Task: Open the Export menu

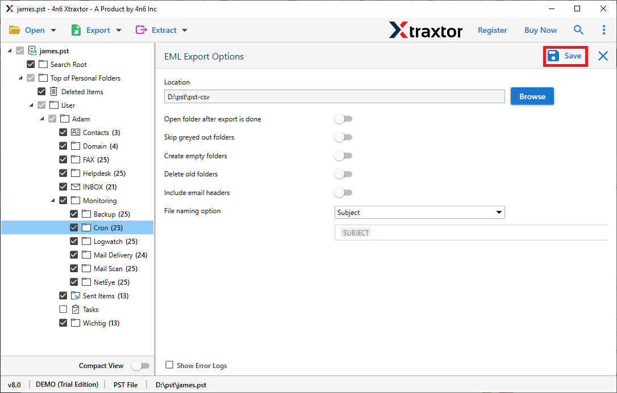Action: point(96,30)
